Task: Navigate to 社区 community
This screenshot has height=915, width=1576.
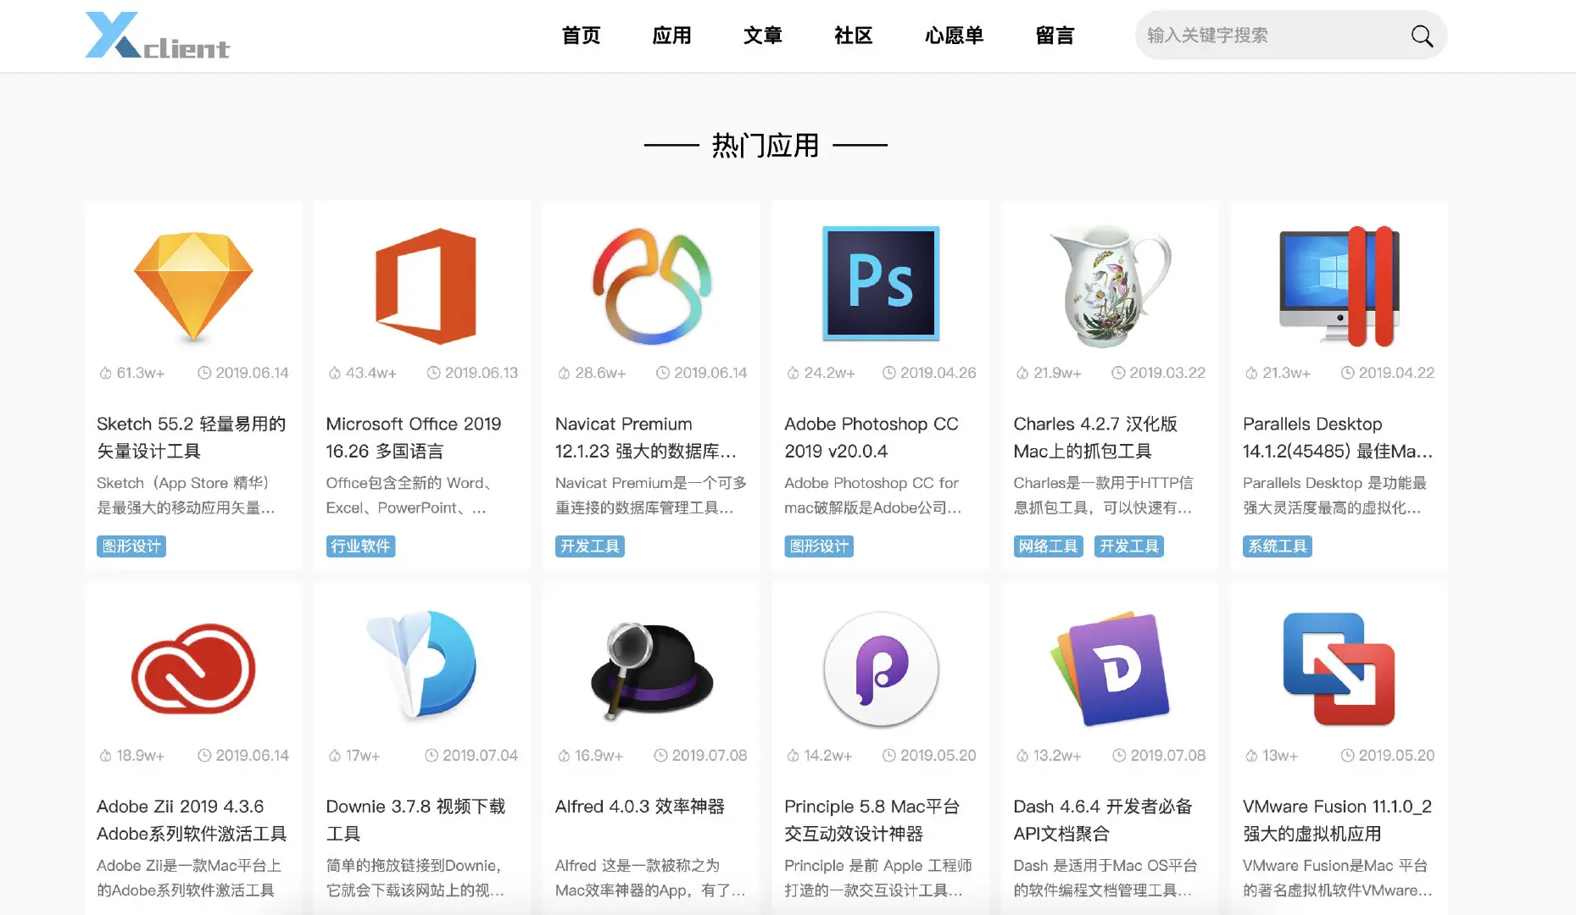Action: 853,36
